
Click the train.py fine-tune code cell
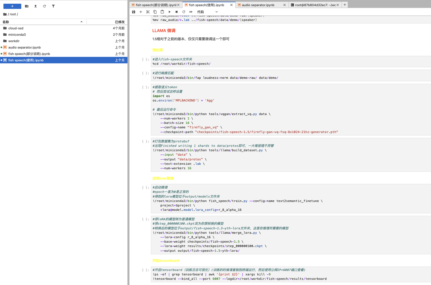291,199
